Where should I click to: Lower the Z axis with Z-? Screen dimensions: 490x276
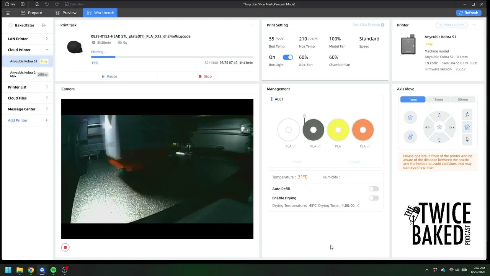click(467, 140)
